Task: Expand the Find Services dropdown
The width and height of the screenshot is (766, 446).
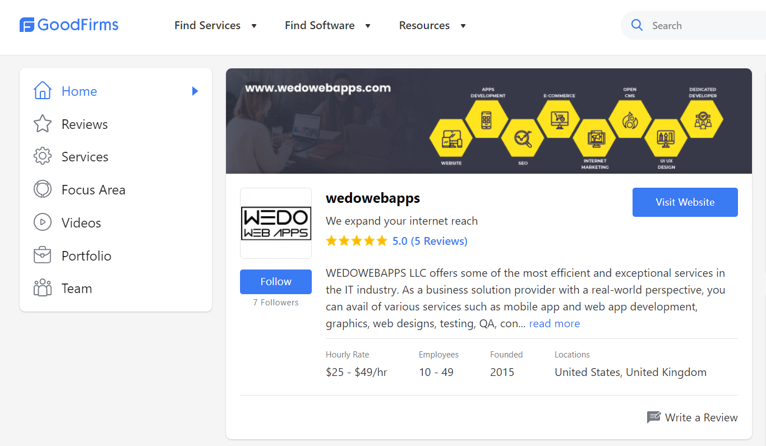Action: coord(254,26)
